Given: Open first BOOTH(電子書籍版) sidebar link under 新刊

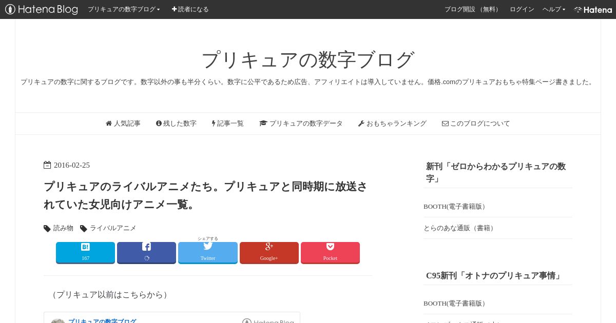Looking at the screenshot, I should pyautogui.click(x=455, y=207).
